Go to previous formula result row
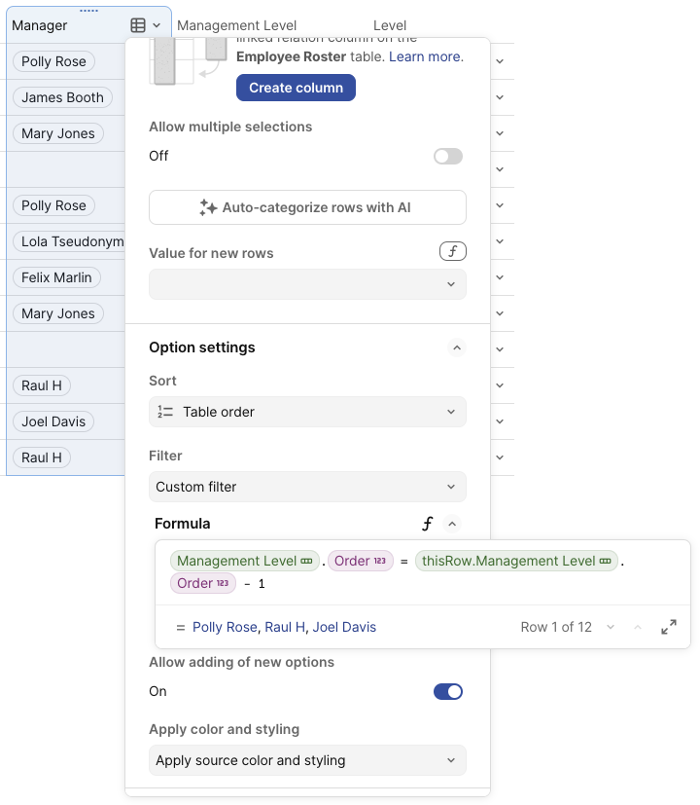This screenshot has width=700, height=805. click(638, 627)
